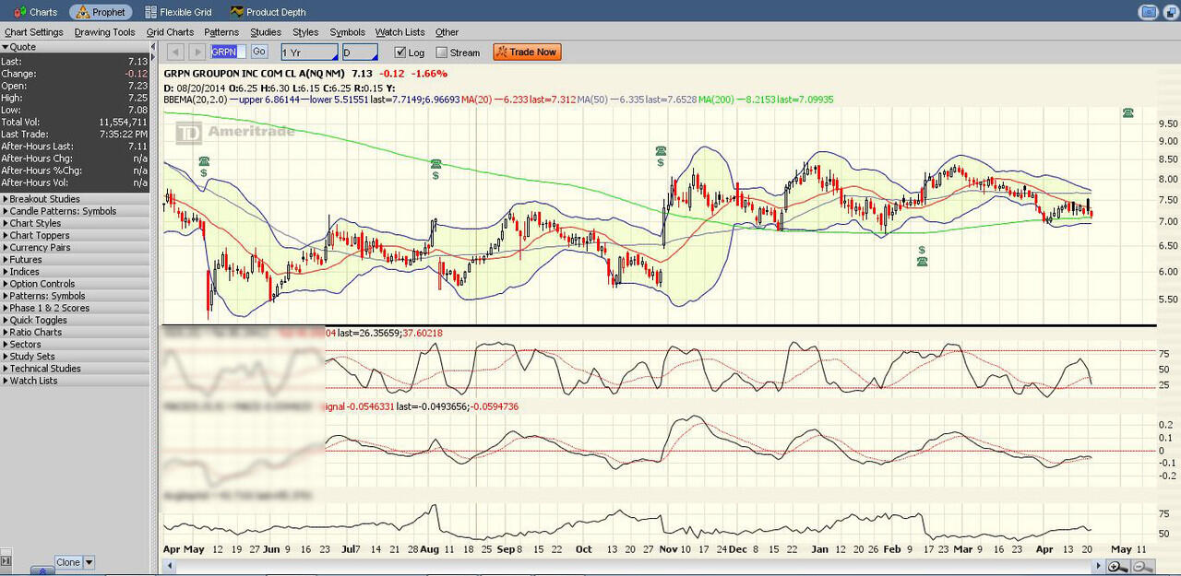Click the double up-arrow panel handle
1181x576 pixels.
[x=42, y=571]
